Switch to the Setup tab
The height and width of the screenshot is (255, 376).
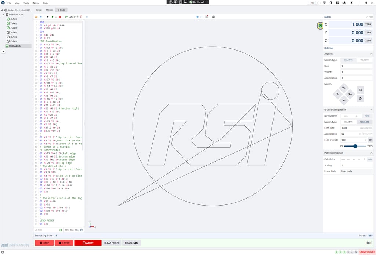point(39,10)
